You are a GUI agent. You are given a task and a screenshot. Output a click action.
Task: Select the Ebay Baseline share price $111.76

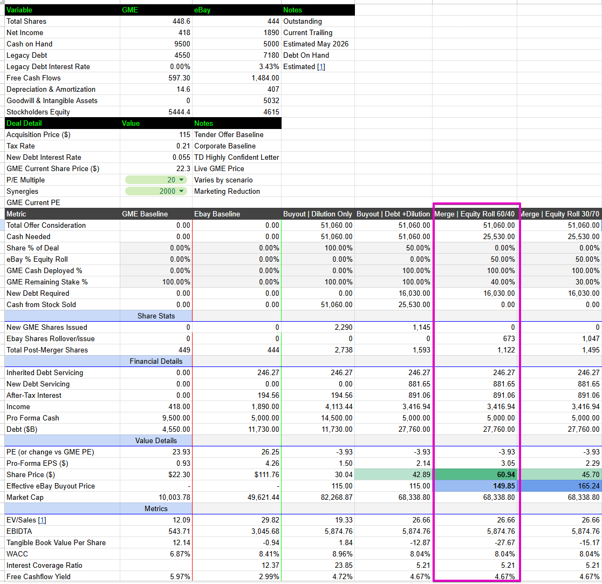[236, 474]
